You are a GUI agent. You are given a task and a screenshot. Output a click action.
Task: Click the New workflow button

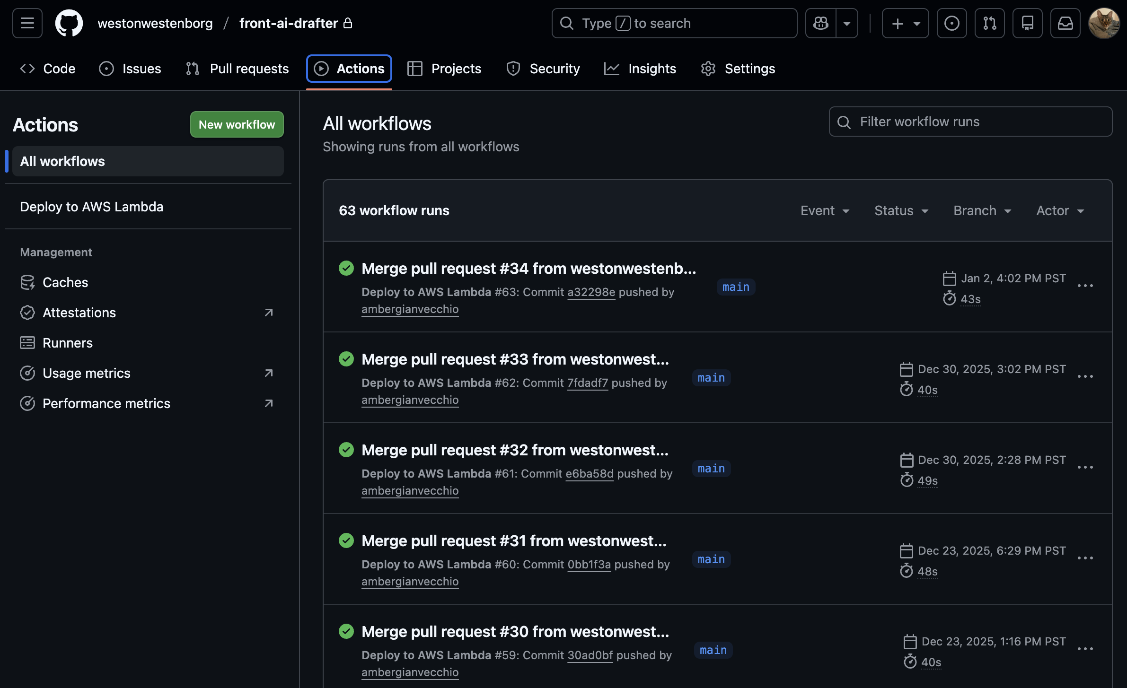click(237, 124)
